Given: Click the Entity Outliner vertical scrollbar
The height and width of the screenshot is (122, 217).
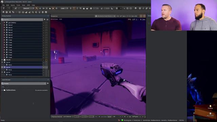Looking at the screenshot, I should [x=48, y=73].
